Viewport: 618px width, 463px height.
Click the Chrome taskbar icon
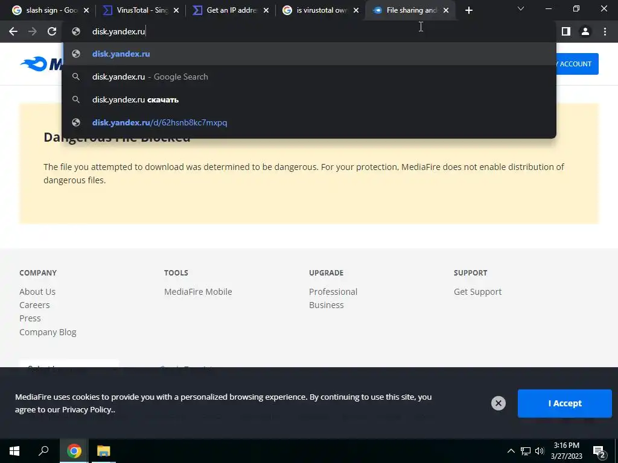pos(74,451)
